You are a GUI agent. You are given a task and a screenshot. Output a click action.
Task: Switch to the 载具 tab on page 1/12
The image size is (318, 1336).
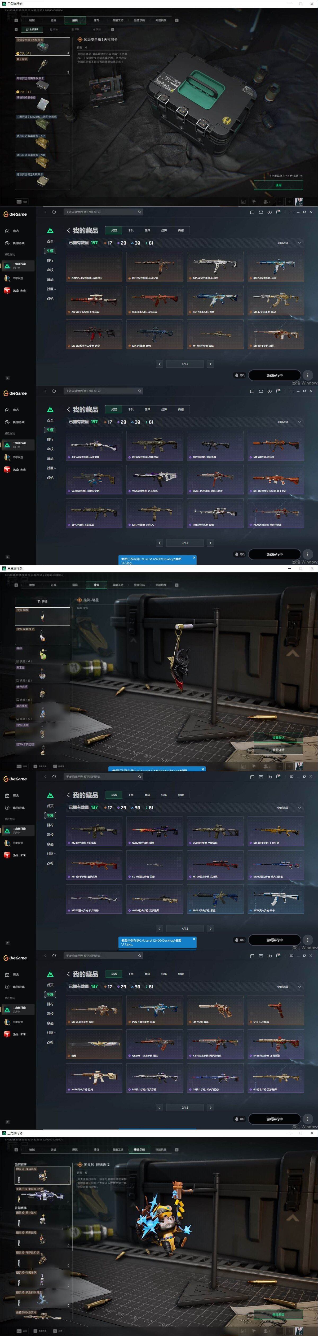[147, 230]
